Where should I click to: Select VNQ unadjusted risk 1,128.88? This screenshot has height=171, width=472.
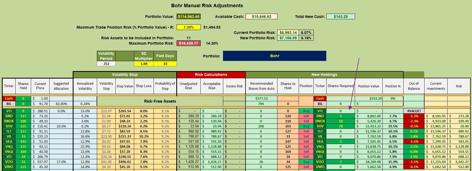[189, 147]
